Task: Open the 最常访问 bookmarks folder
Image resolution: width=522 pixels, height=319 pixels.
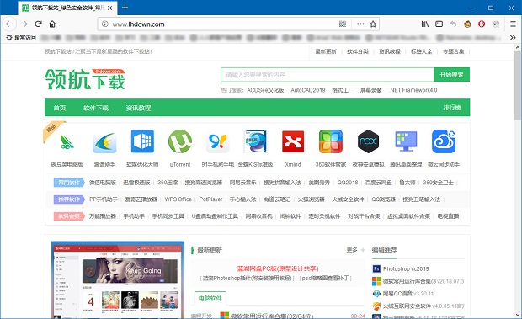Action: 21,38
